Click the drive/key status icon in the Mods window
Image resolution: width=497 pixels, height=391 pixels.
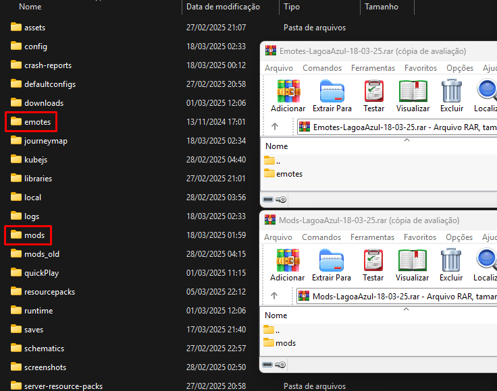coord(275,365)
